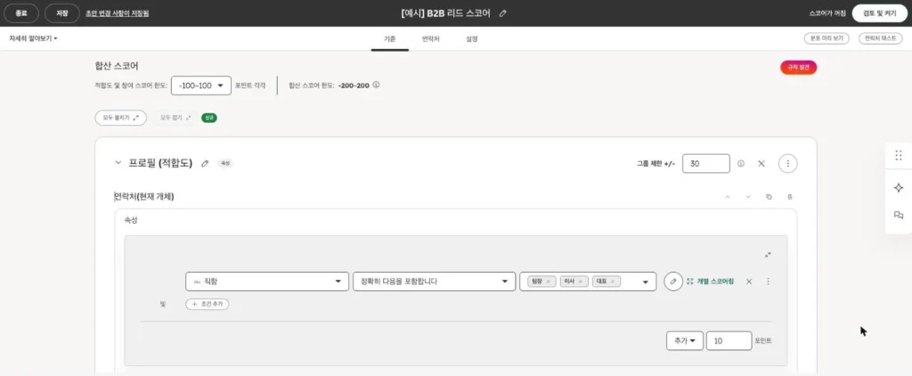
Task: Click the grid dots icon in right sidebar
Action: click(899, 155)
